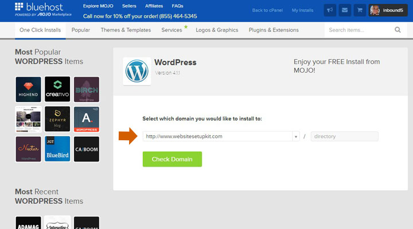This screenshot has height=229, width=413.
Task: Follow the Sellers link
Action: [x=129, y=6]
